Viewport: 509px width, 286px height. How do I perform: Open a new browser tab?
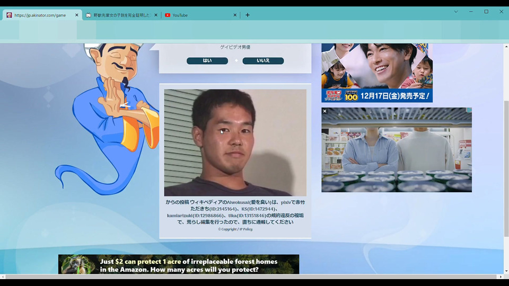pyautogui.click(x=248, y=15)
